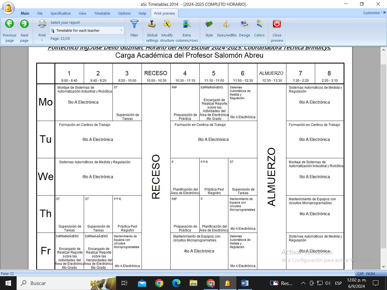Click the vertical RECESO column
The width and height of the screenshot is (387, 290).
coord(156,176)
